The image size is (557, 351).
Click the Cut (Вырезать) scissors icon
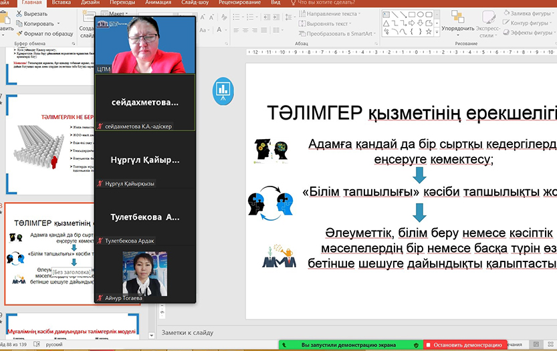18,13
